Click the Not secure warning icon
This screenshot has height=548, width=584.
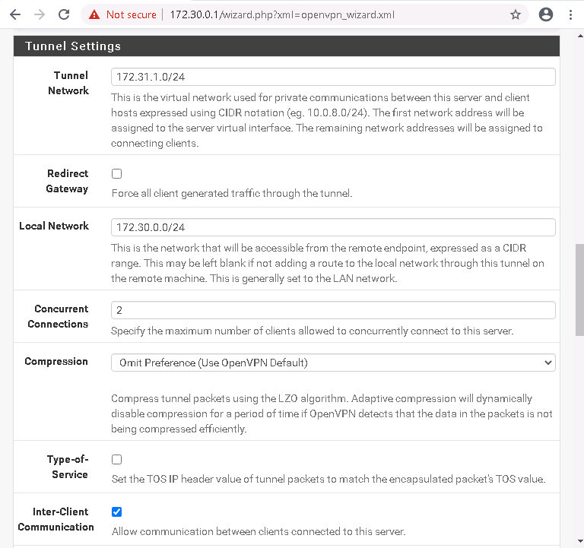coord(94,14)
